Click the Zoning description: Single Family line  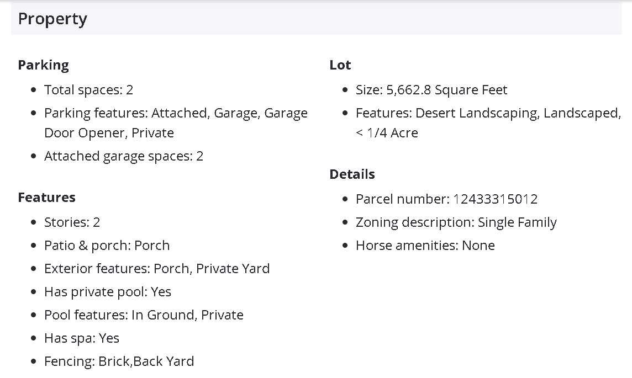(x=456, y=222)
